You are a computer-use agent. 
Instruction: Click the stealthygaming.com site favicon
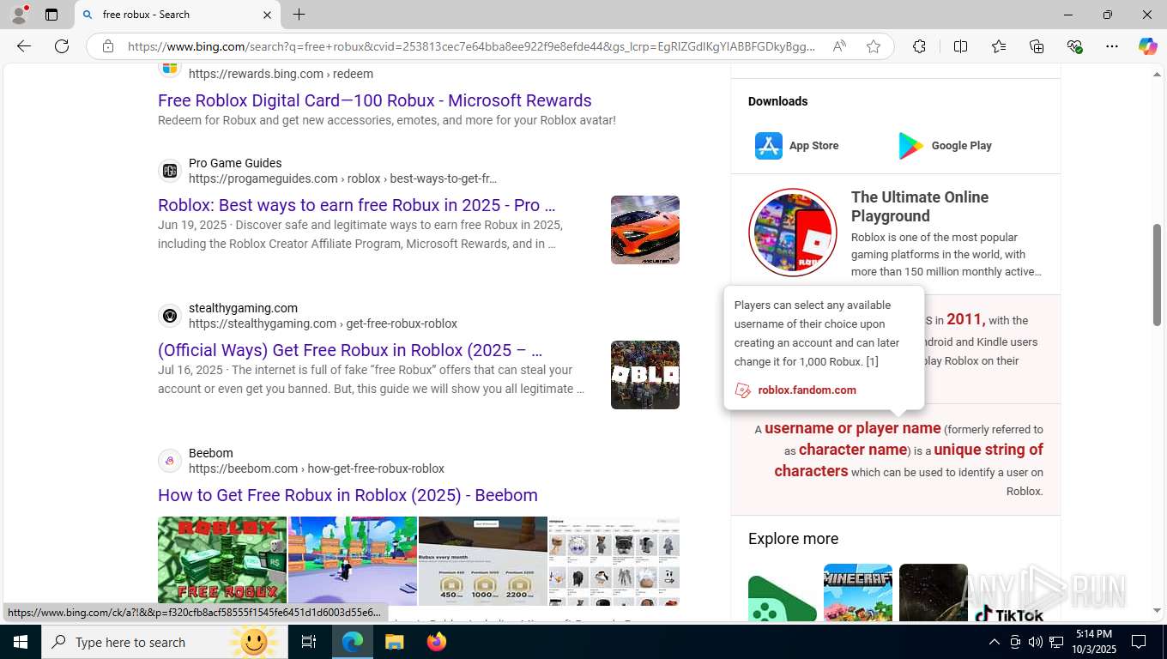pyautogui.click(x=170, y=316)
